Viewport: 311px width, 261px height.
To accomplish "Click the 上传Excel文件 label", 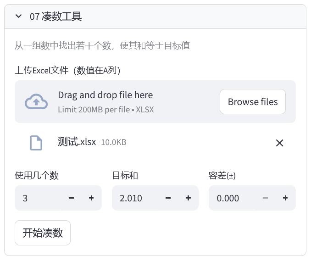I will coord(67,70).
